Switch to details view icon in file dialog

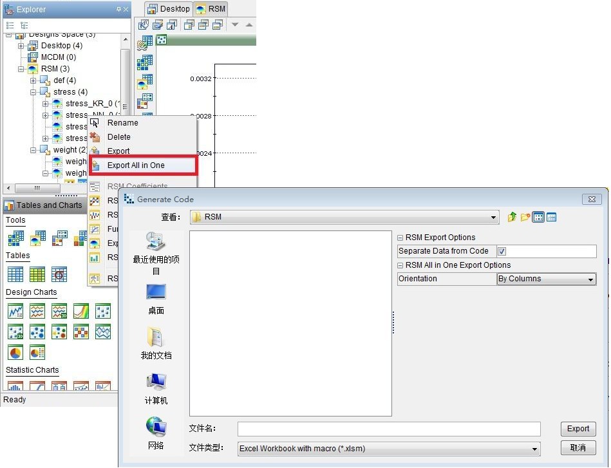click(x=551, y=217)
